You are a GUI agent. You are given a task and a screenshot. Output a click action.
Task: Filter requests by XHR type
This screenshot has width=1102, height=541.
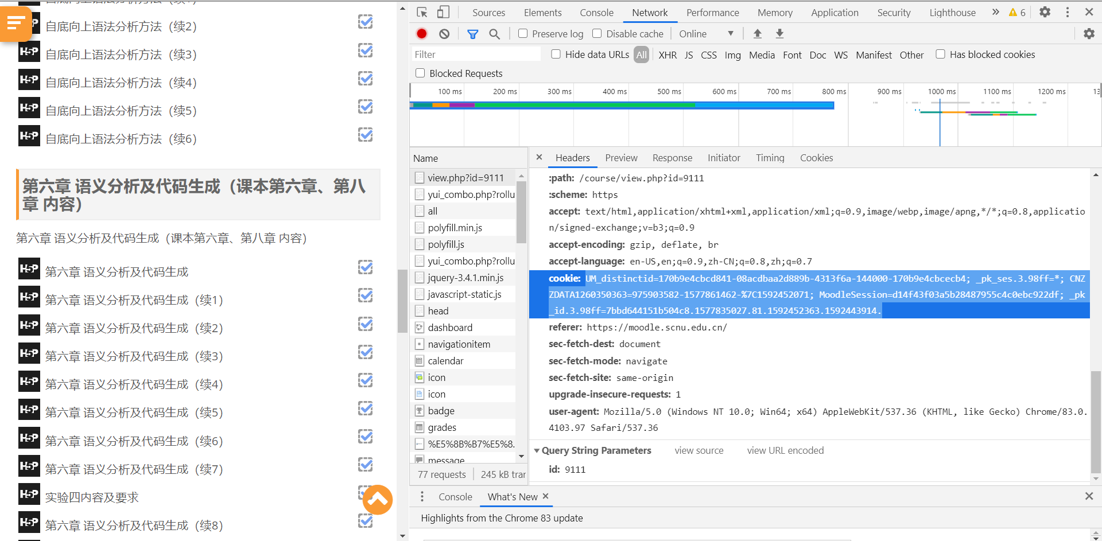[x=668, y=55]
